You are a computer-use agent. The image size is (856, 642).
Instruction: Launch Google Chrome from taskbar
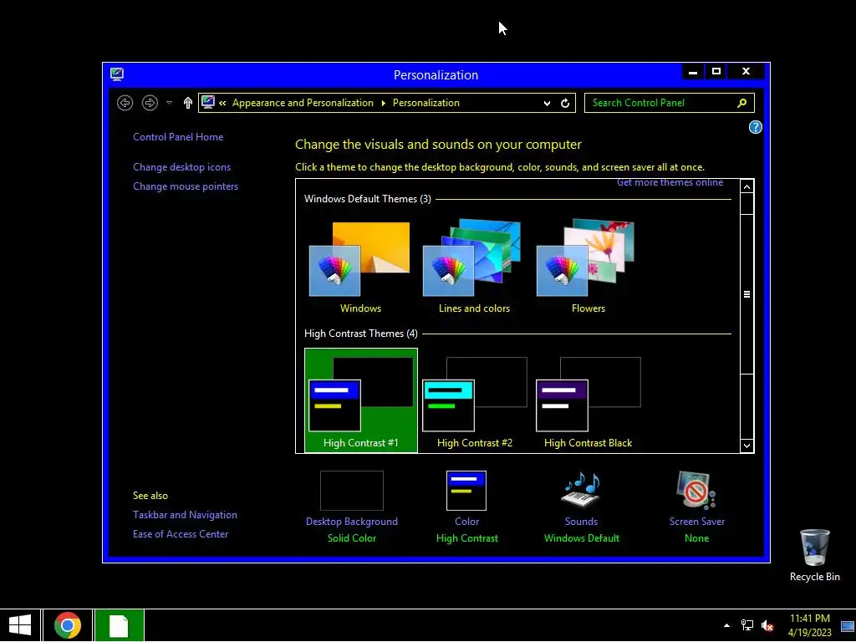(x=68, y=625)
